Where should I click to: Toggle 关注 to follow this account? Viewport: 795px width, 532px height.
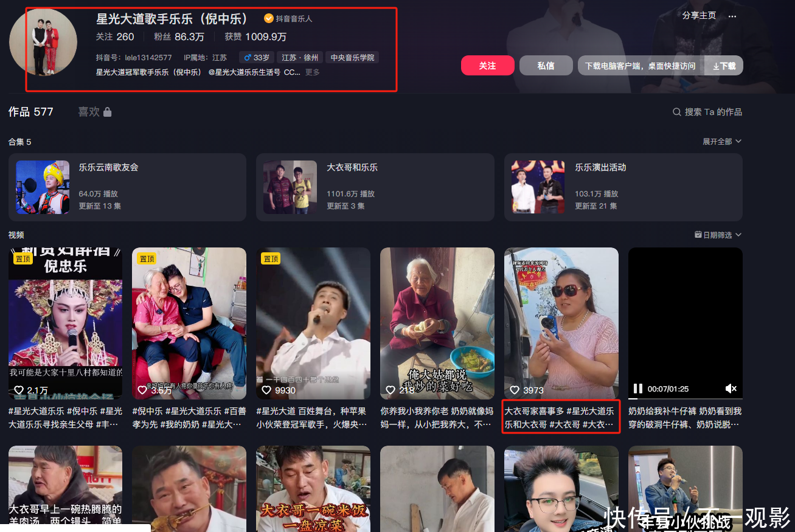(487, 66)
